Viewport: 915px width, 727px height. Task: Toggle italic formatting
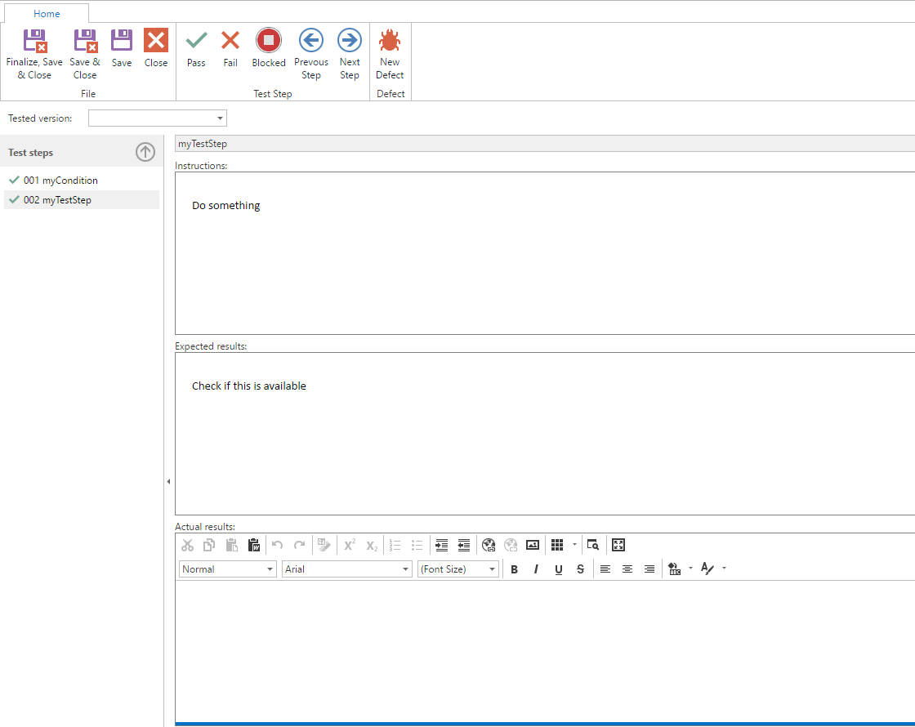point(536,569)
